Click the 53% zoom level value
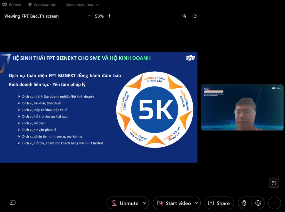The height and width of the screenshot is (212, 285). pyautogui.click(x=99, y=16)
